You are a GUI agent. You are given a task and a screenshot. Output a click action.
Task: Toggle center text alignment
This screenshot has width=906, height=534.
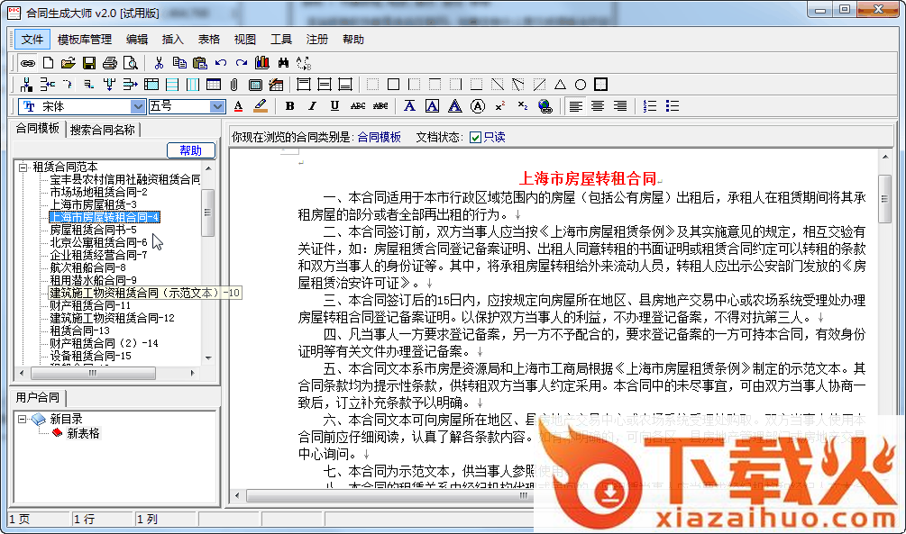pos(597,106)
